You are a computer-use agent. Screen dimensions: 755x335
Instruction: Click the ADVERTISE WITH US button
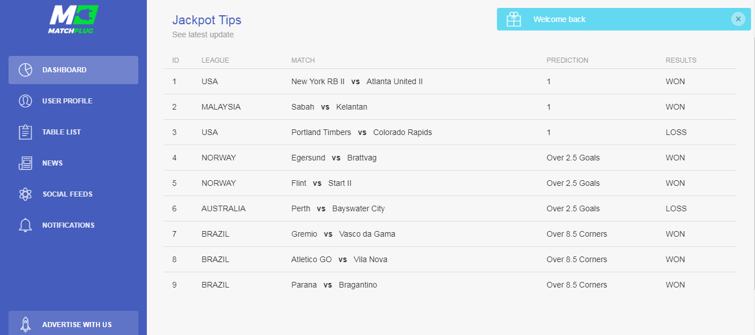[73, 323]
